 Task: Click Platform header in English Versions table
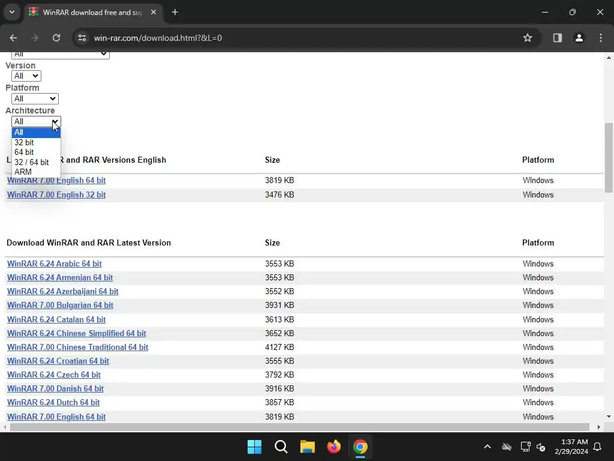point(538,160)
